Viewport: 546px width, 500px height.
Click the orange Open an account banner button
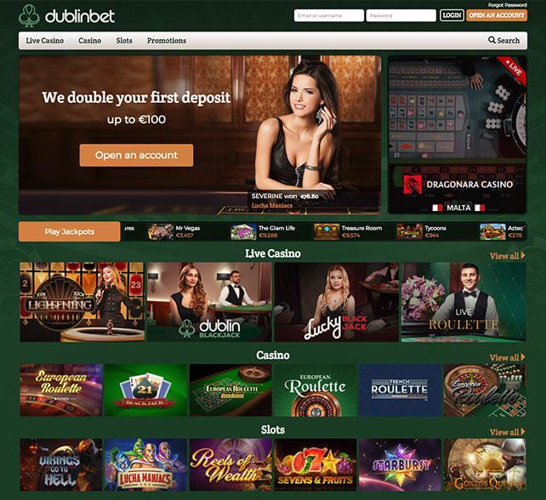(136, 156)
